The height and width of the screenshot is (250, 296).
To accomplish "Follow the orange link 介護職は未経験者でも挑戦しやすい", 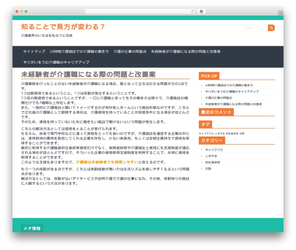I will coord(107,162).
